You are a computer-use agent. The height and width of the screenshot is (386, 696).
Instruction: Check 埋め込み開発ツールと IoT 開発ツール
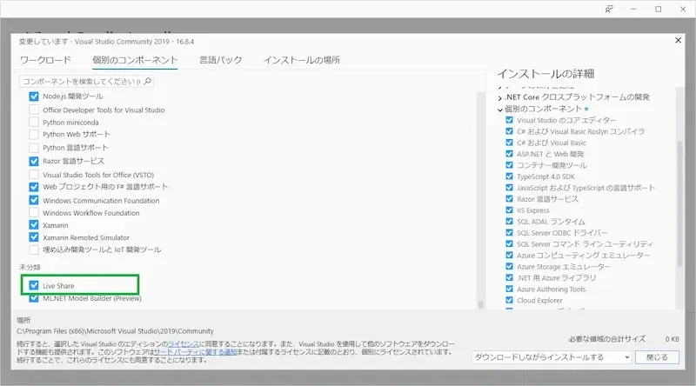[34, 250]
